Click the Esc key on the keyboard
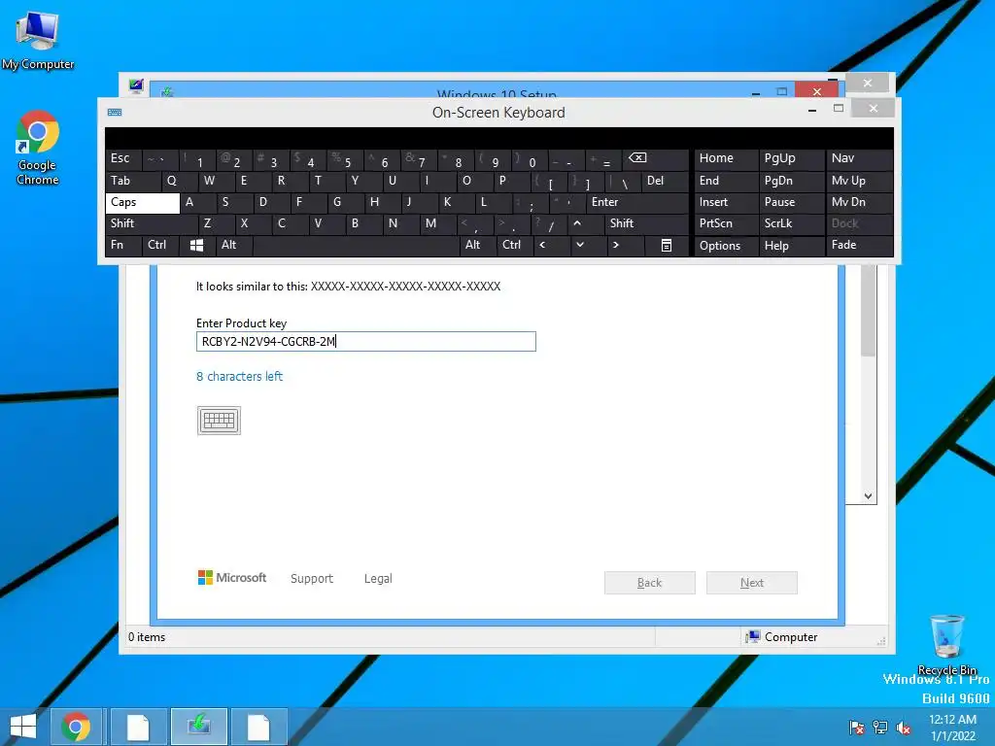 123,158
